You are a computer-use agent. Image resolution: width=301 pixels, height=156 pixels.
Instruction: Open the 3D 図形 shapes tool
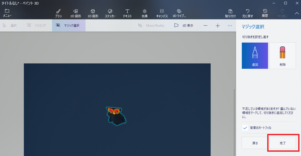93,13
